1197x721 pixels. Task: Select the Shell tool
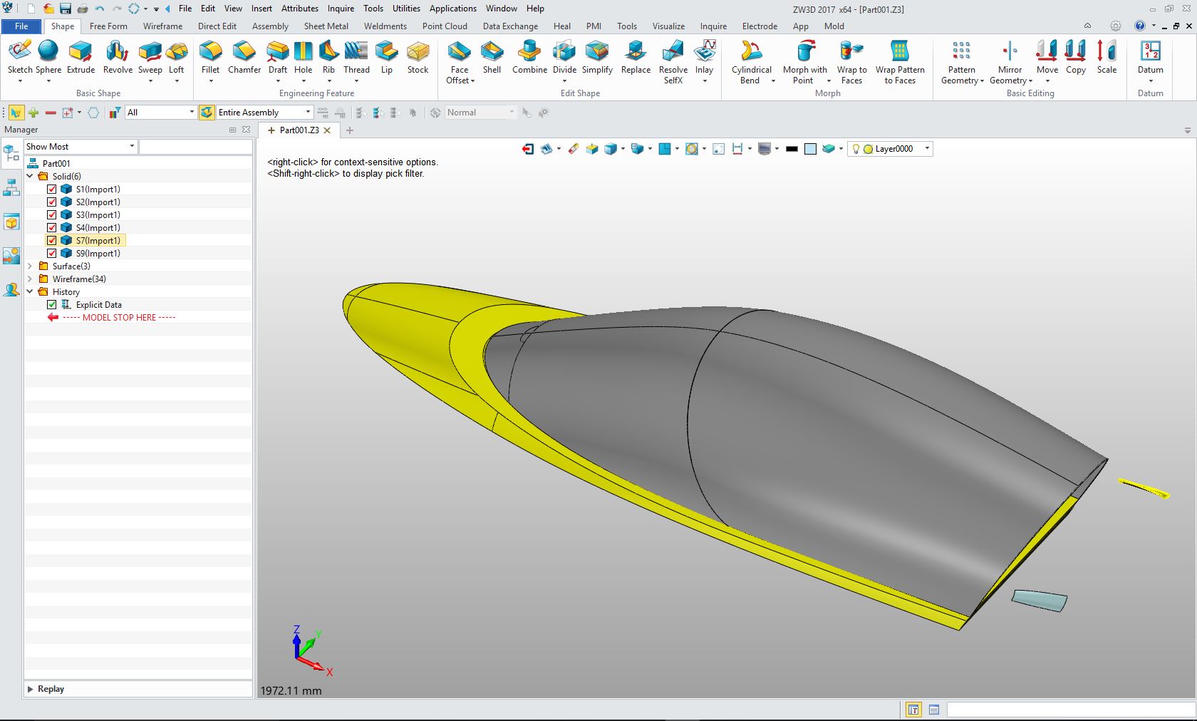(492, 57)
